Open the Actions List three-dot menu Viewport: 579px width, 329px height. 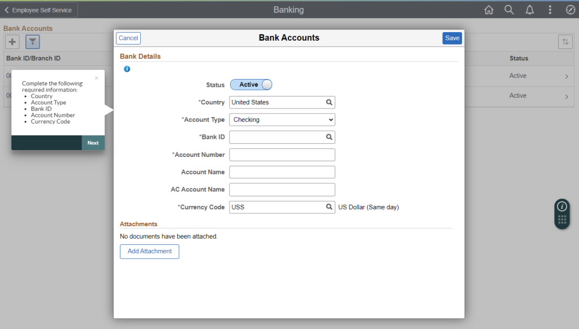click(x=550, y=10)
